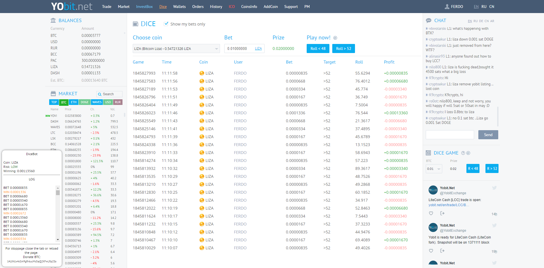Click the Roll < 48 button
The height and width of the screenshot is (268, 544).
(318, 48)
